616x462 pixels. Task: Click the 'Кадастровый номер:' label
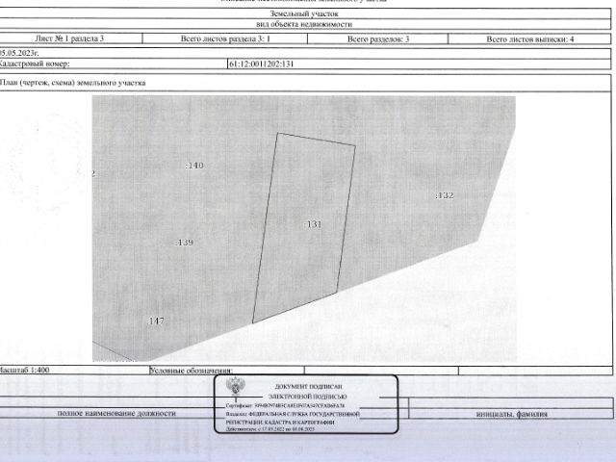pos(35,64)
